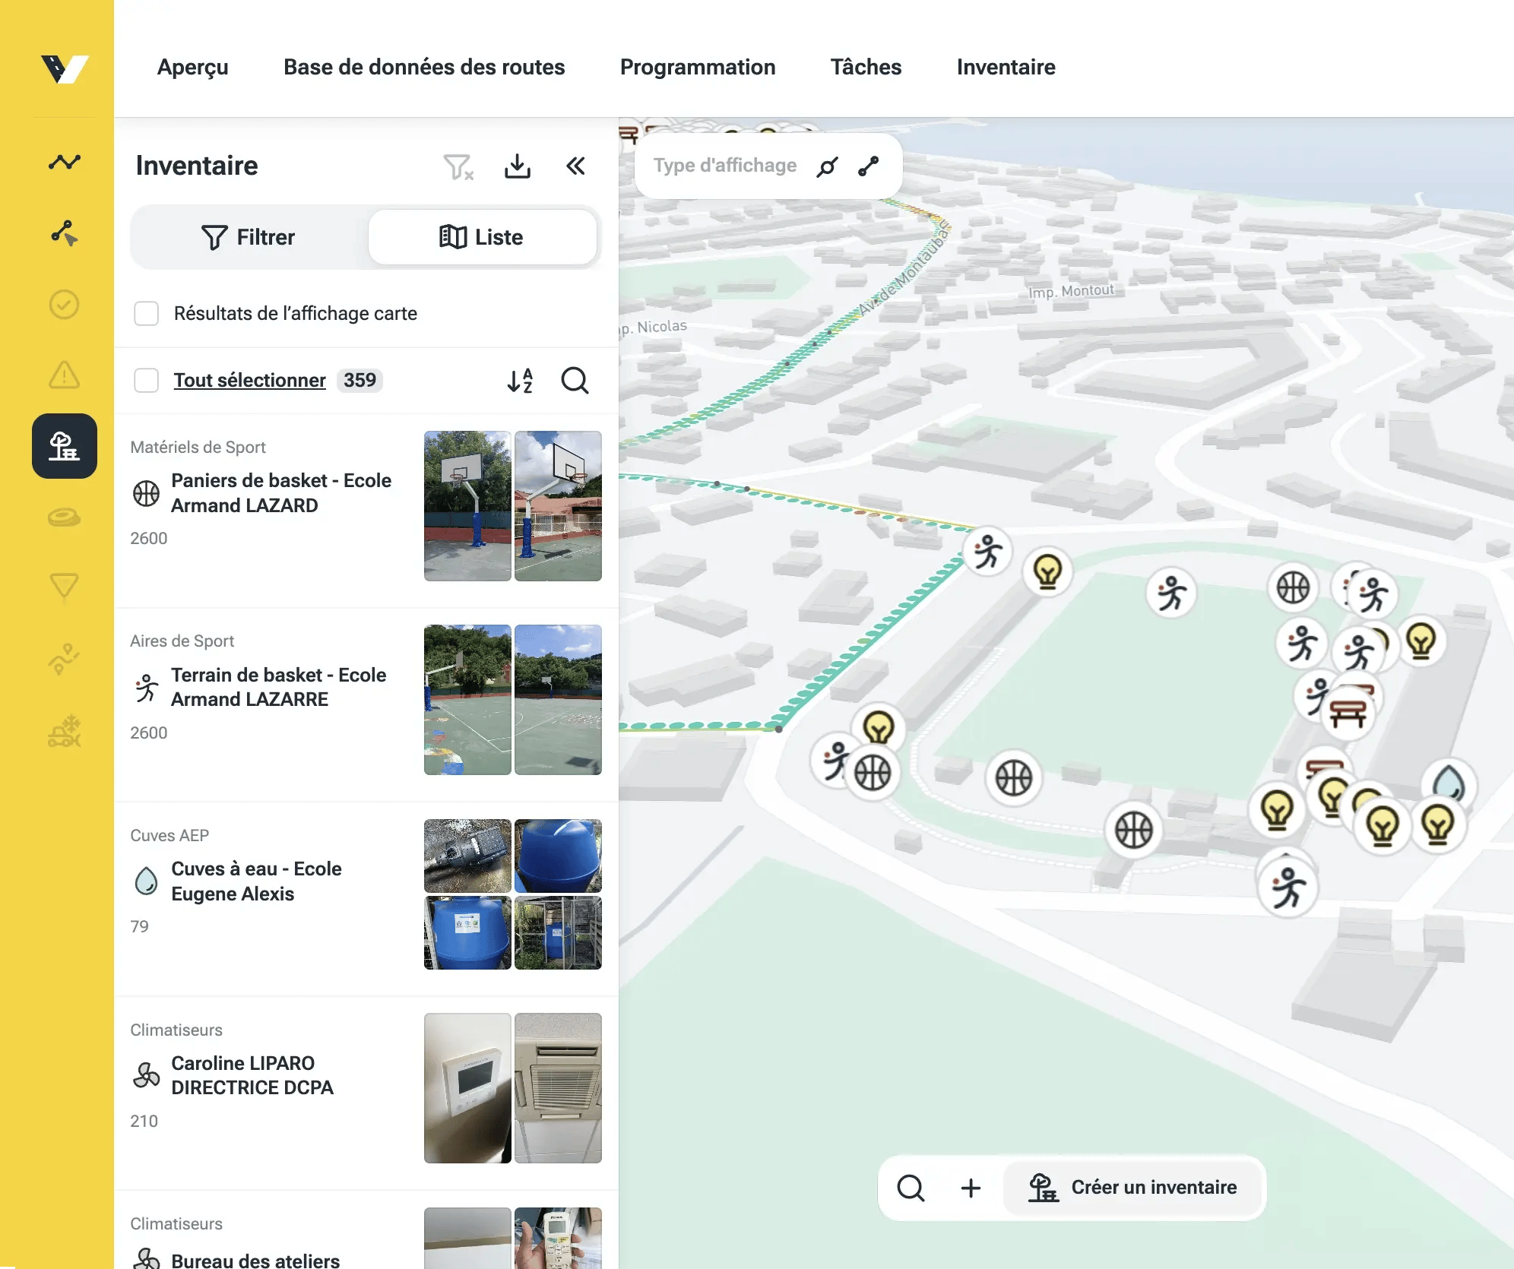Open the Type d'affichage dropdown
The height and width of the screenshot is (1269, 1514).
(724, 165)
